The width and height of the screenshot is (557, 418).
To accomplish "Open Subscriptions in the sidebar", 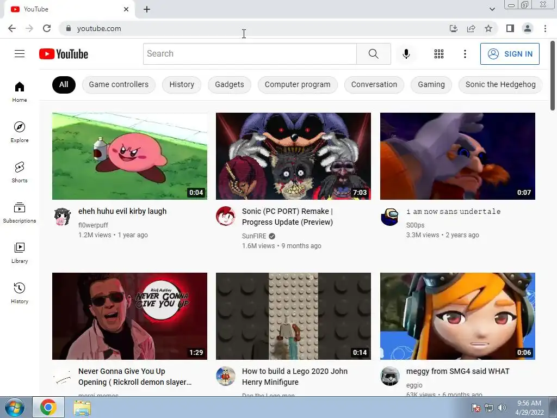I will click(x=20, y=213).
